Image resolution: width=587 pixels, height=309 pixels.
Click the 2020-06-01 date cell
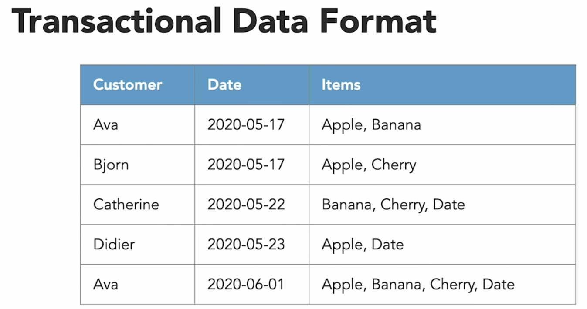tap(245, 285)
